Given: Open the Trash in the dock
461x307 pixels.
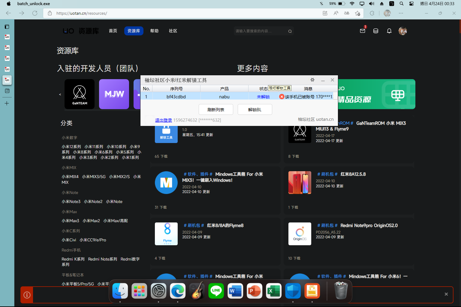Looking at the screenshot, I should (341, 291).
